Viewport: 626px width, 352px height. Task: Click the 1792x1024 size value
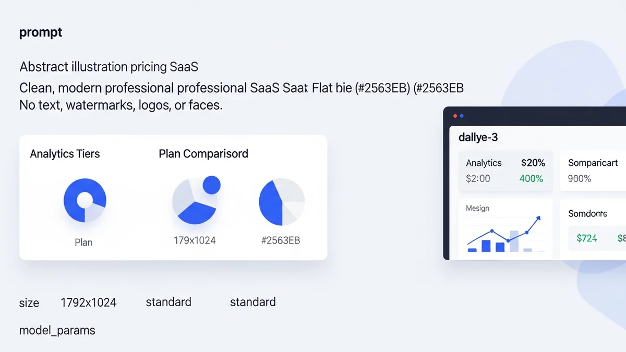point(88,302)
